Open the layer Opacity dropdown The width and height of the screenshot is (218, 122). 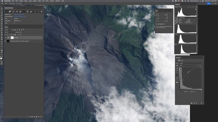(x=21, y=32)
